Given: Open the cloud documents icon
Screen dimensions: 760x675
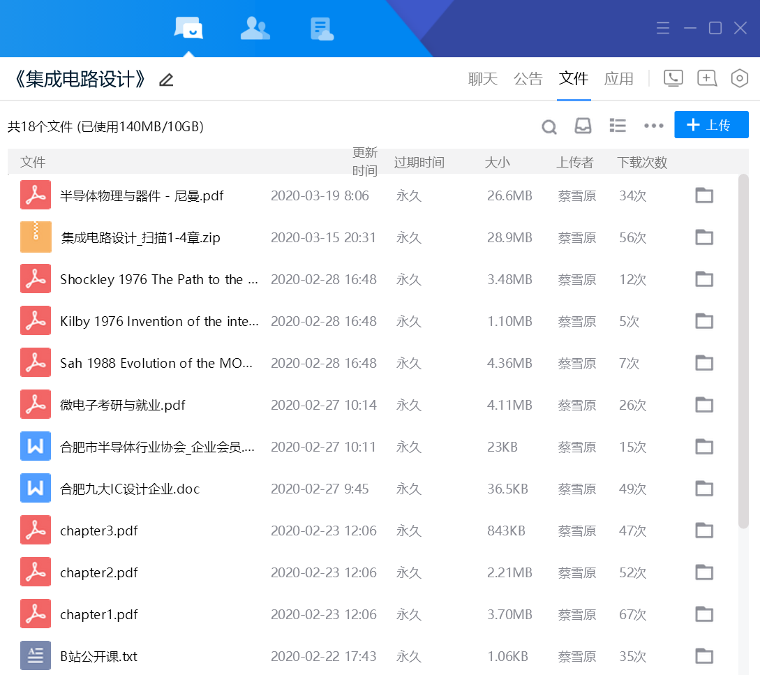Looking at the screenshot, I should [322, 29].
